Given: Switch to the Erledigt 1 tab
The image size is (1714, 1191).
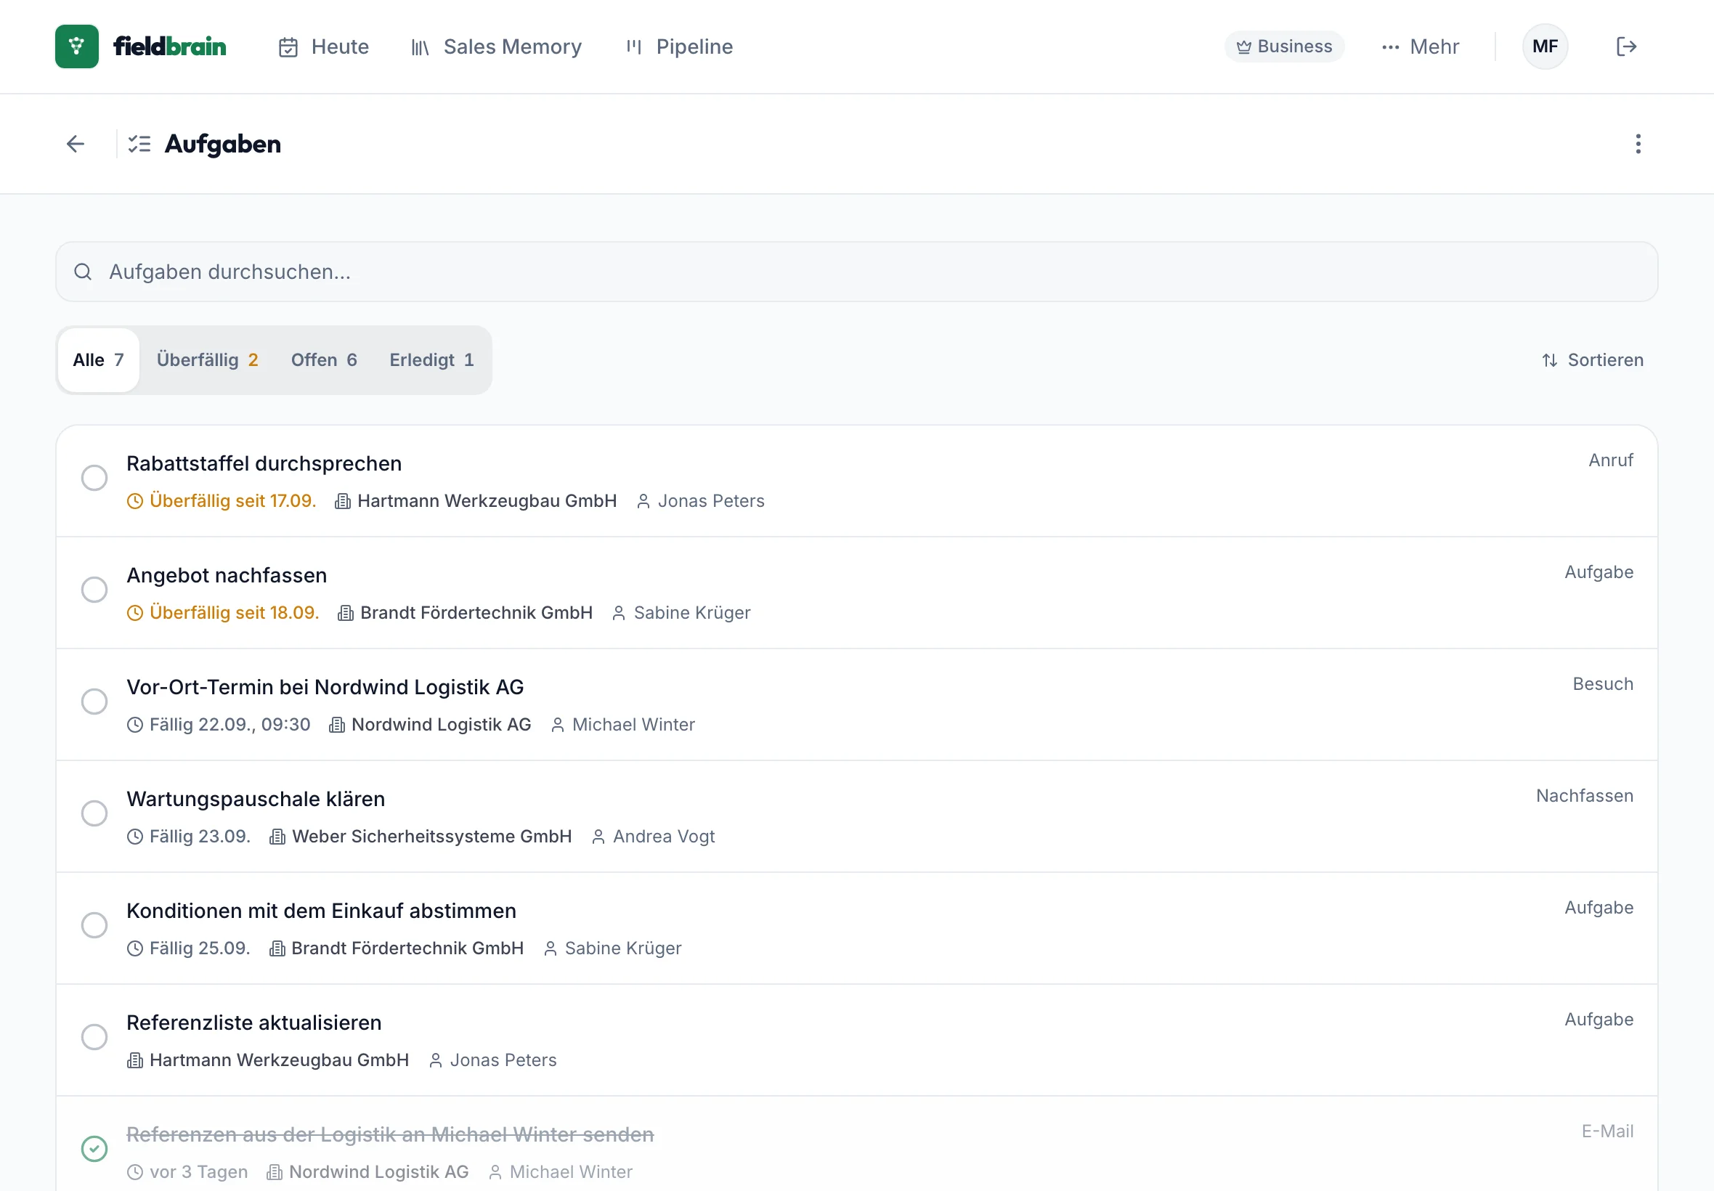Looking at the screenshot, I should (x=431, y=360).
